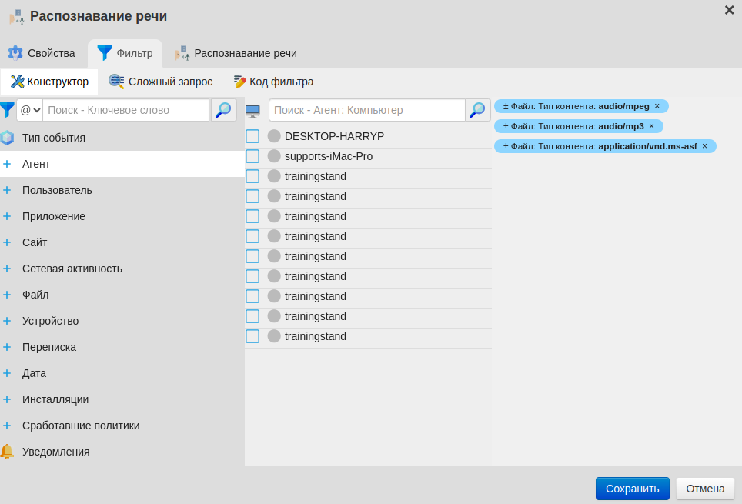742x504 pixels.
Task: Check the DESKTOP-HARRYP agent checkbox
Action: click(x=252, y=136)
